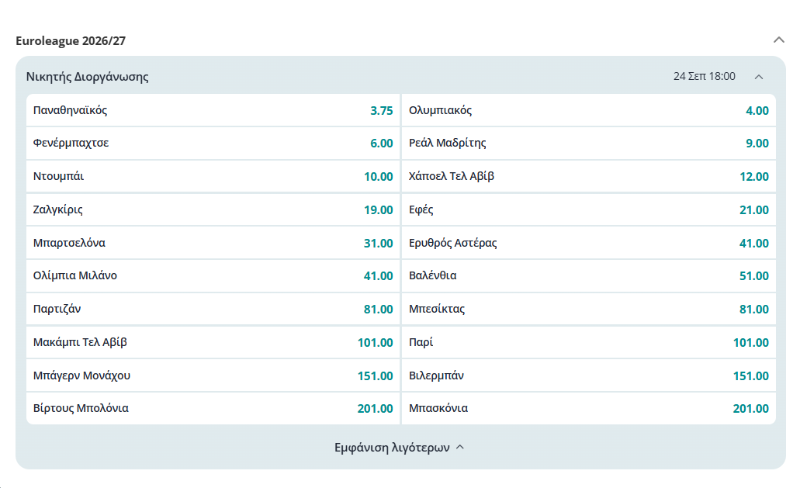Pick Ολίμπια Μιλάνο at 41.00

coord(213,276)
